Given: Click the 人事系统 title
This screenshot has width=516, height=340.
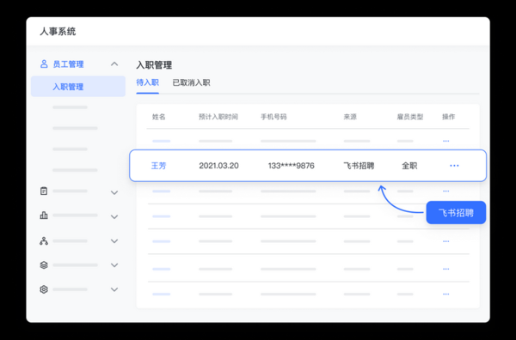Looking at the screenshot, I should (x=58, y=32).
